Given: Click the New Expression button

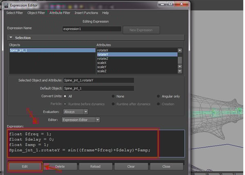Looking at the screenshot, I should point(141,30).
